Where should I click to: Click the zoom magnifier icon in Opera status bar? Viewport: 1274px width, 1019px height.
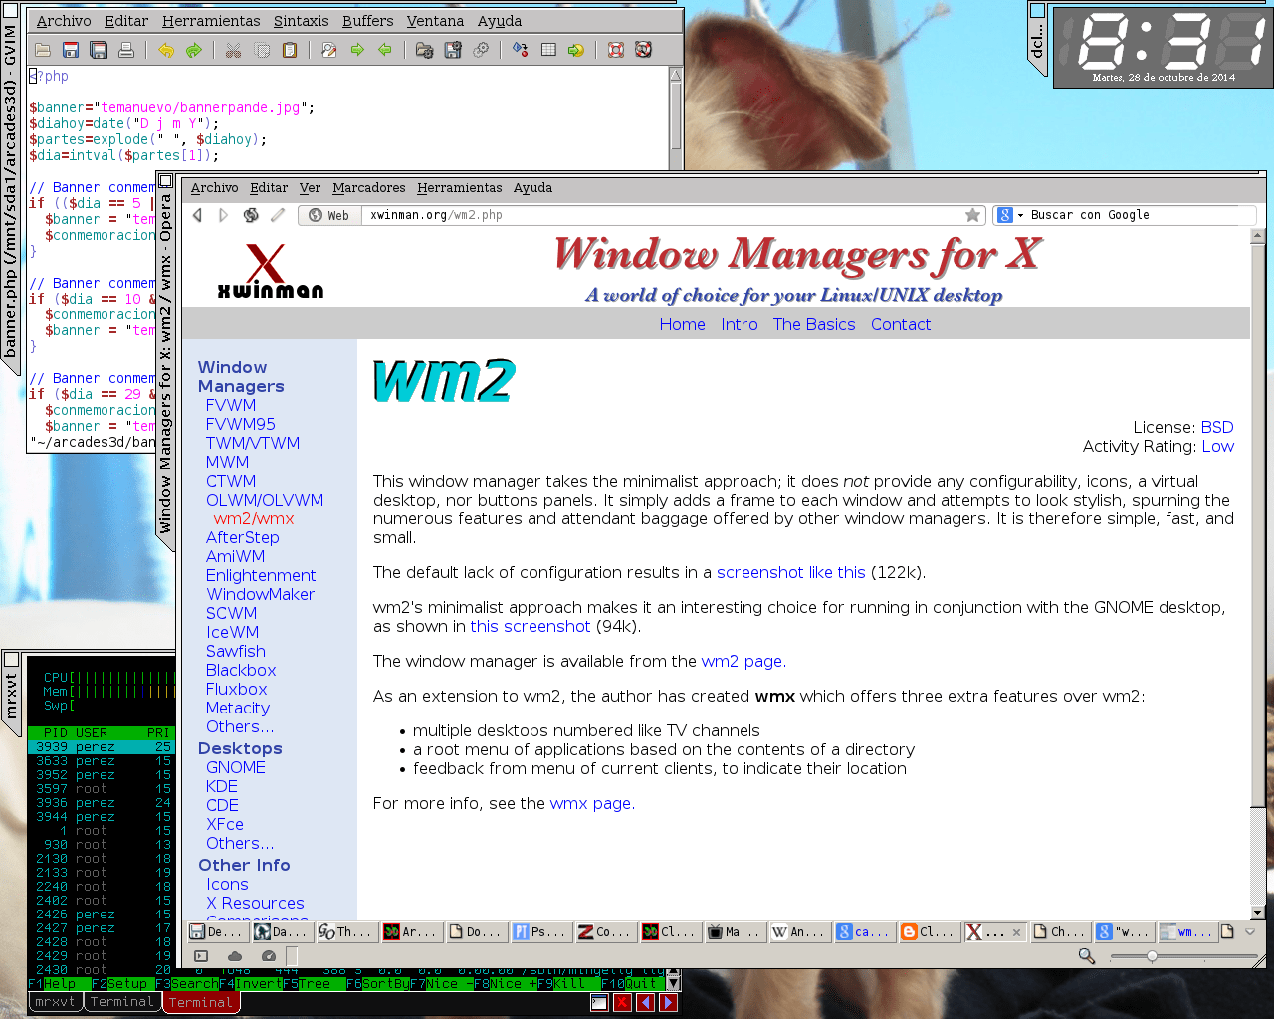(x=1087, y=956)
